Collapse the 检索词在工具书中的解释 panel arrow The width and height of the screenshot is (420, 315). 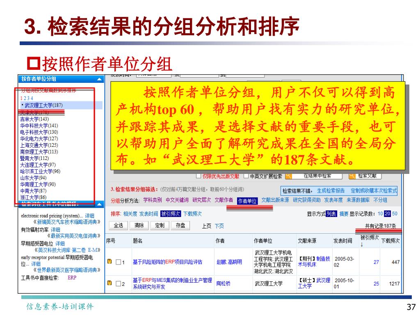(99, 205)
